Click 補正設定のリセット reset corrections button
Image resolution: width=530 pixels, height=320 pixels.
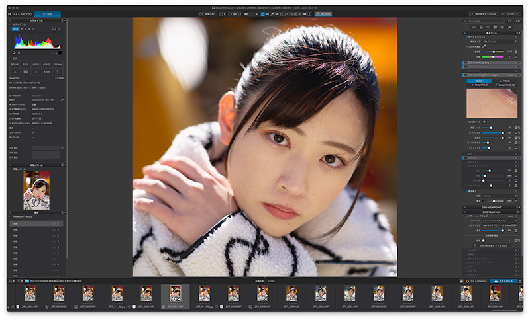(x=484, y=14)
